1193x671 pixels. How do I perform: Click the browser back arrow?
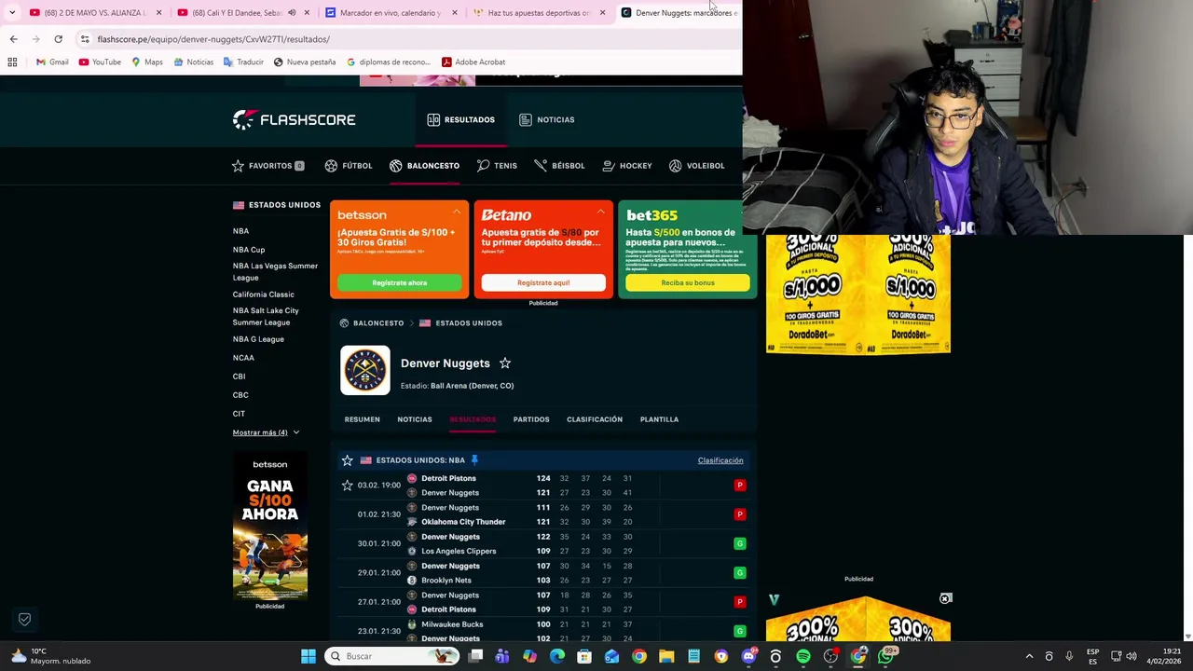pos(13,39)
